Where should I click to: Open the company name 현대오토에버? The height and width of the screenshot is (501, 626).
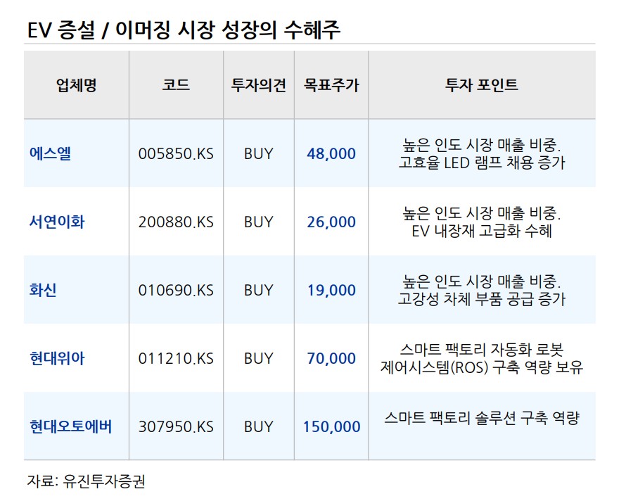pyautogui.click(x=71, y=426)
